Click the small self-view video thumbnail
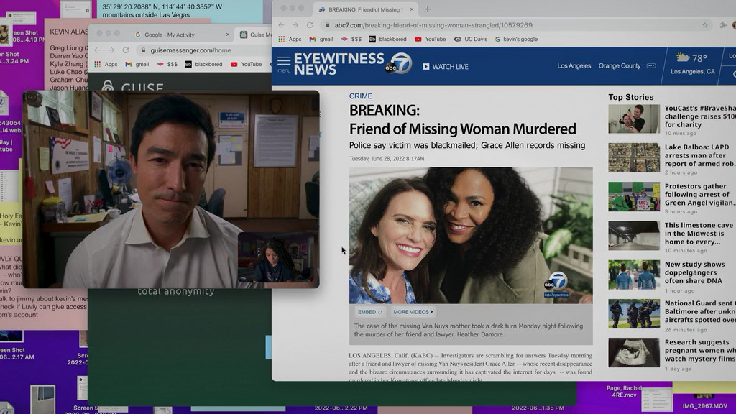The height and width of the screenshot is (414, 736). [x=277, y=258]
